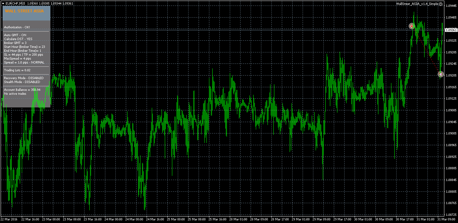458x223 pixels.
Task: Click time axis label '29 Mar 17:00'
Action: click(343, 219)
